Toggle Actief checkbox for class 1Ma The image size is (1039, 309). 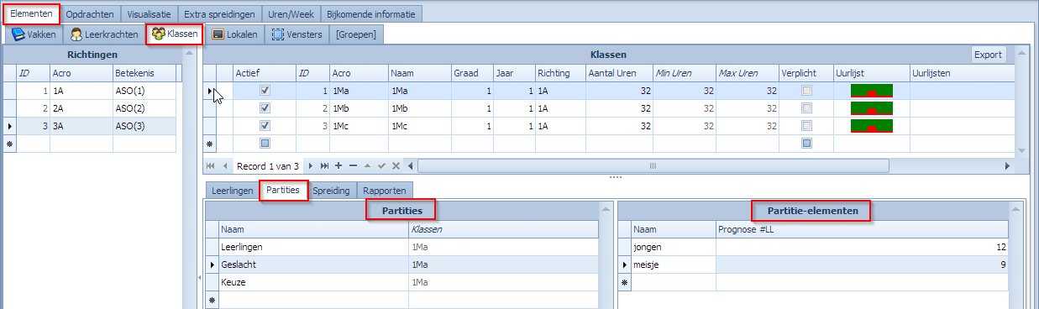point(265,91)
